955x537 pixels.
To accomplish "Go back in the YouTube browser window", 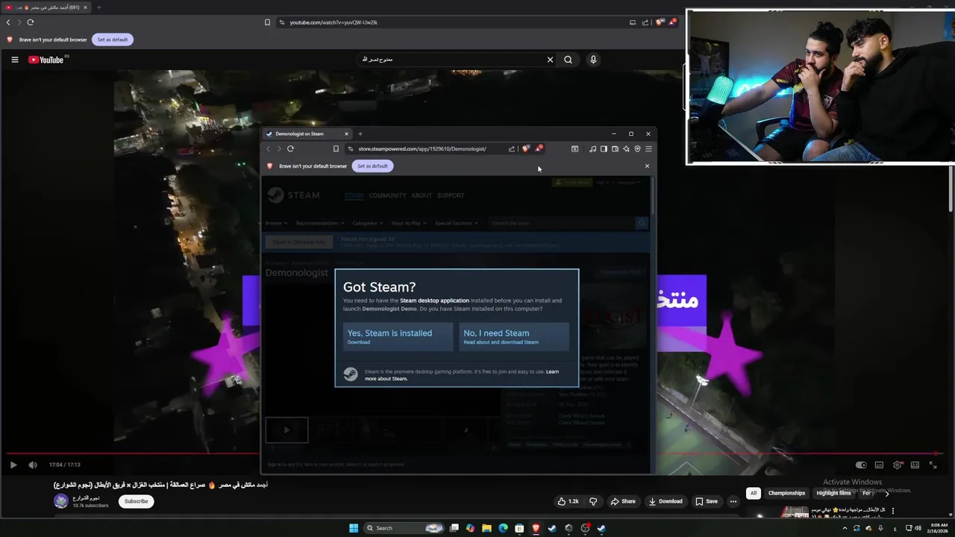I will pos(8,22).
